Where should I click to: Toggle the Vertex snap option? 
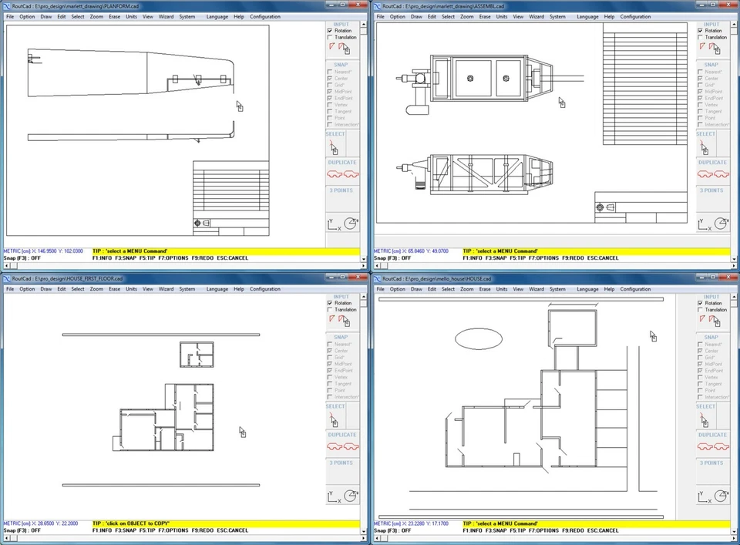coord(328,105)
